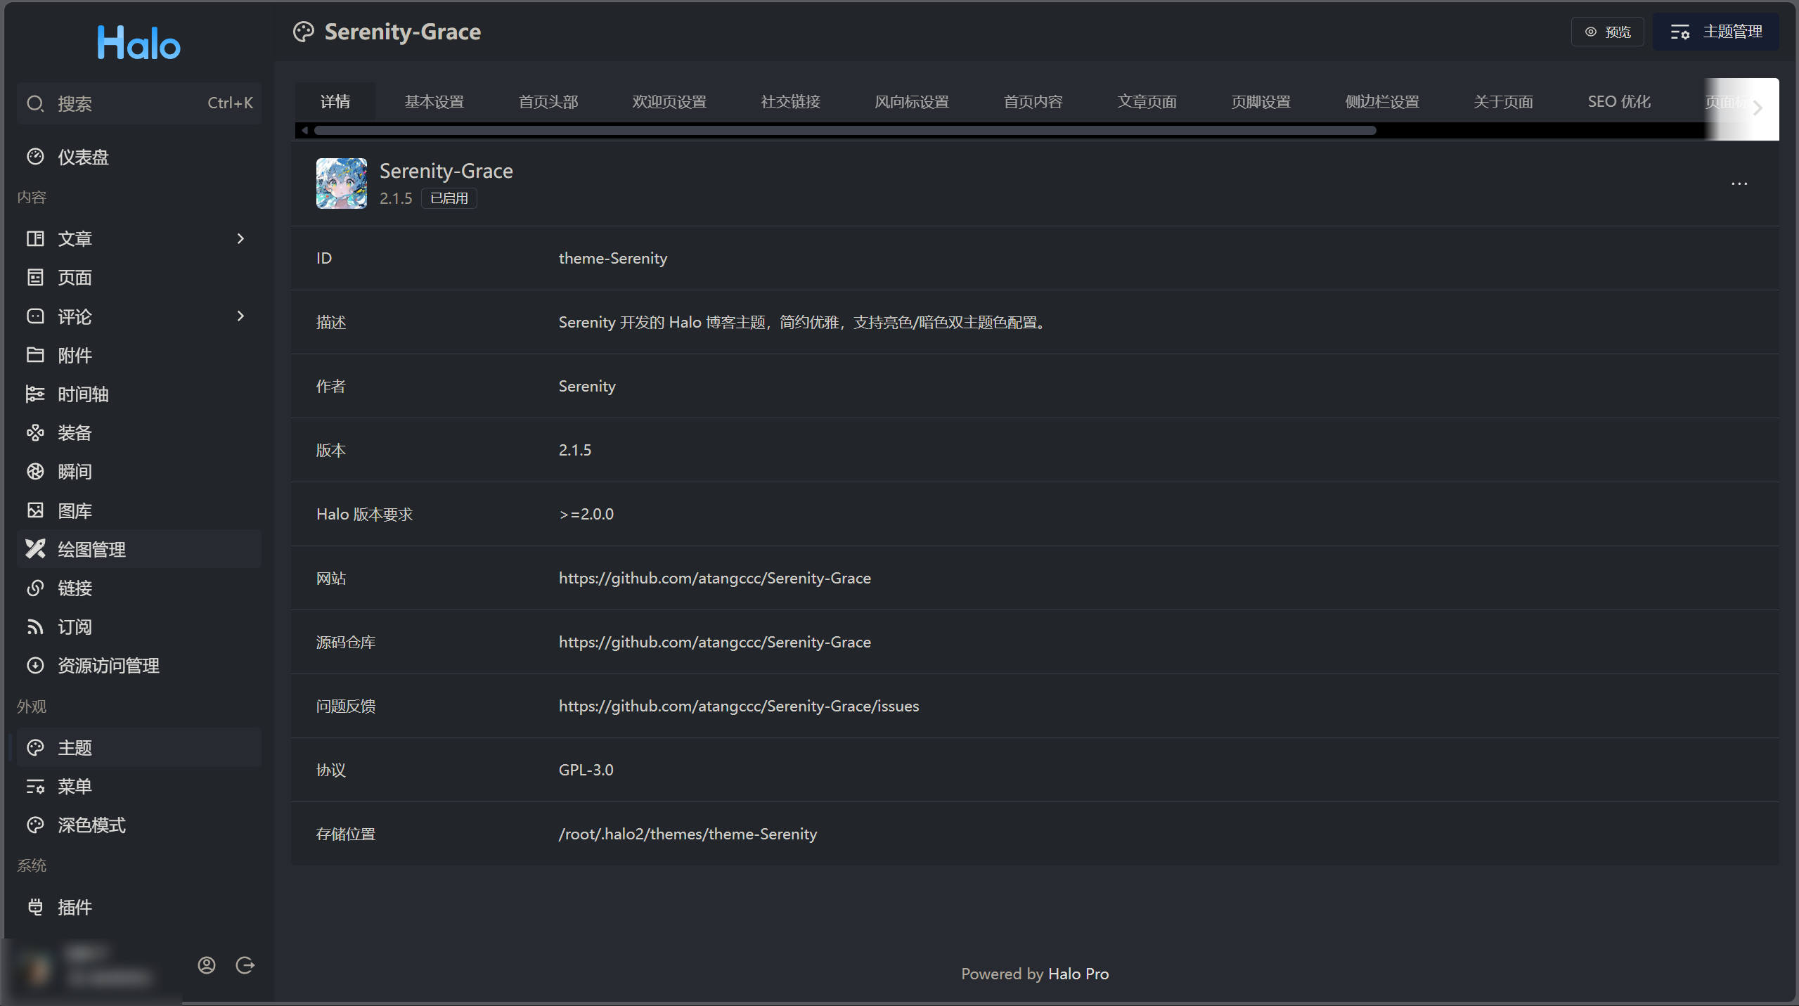The image size is (1799, 1006).
Task: Click the 时间轴 timeline icon
Action: (35, 394)
